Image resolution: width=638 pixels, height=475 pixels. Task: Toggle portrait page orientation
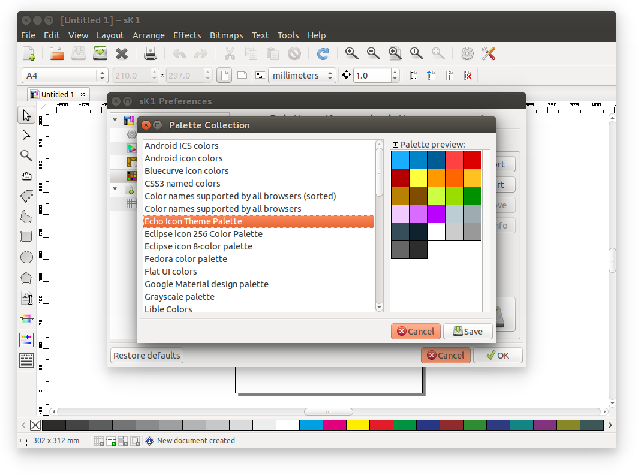[224, 76]
